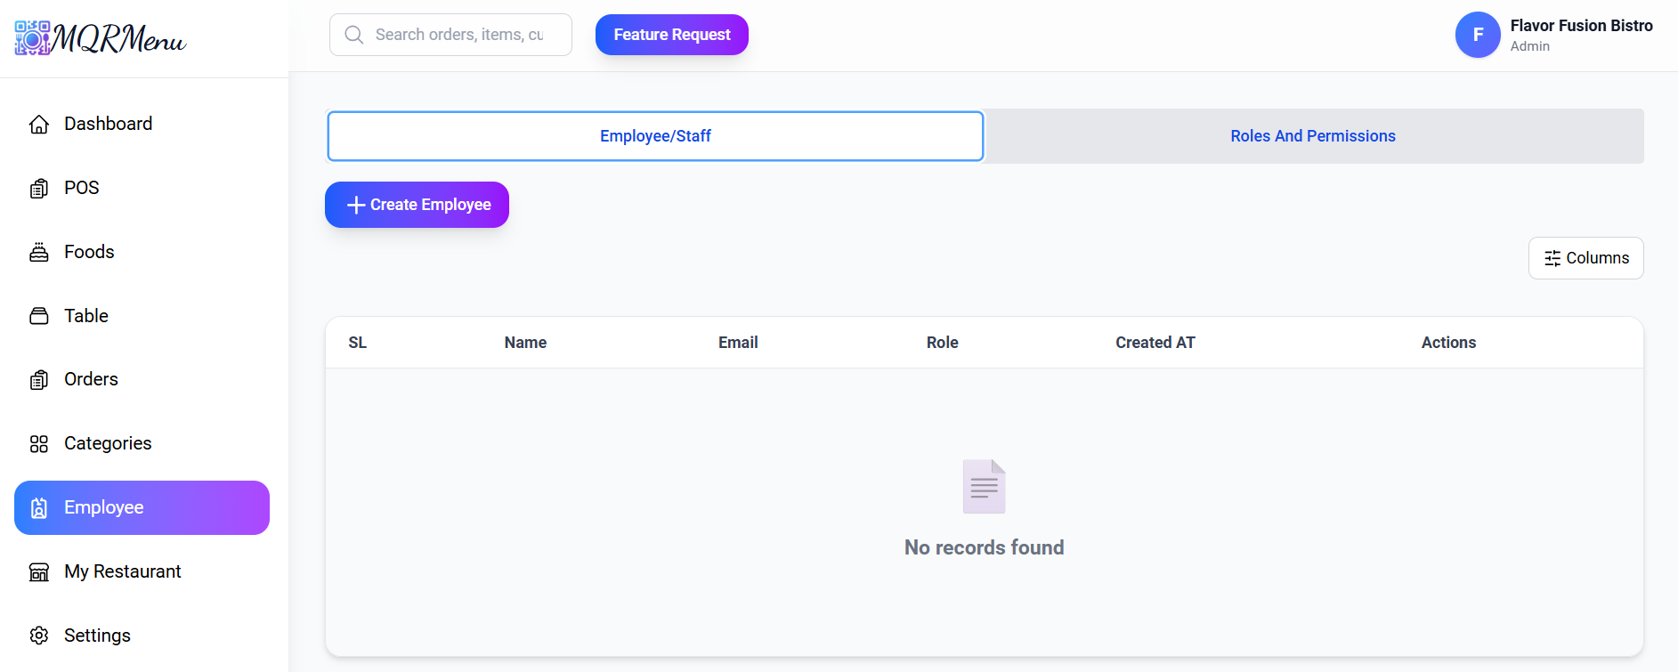Viewport: 1678px width, 672px height.
Task: Go to Orders in the sidebar
Action: pyautogui.click(x=91, y=380)
